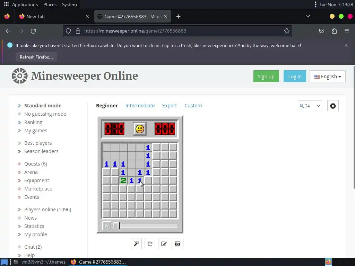Click the URL address bar
The height and width of the screenshot is (266, 355).
coord(177,31)
